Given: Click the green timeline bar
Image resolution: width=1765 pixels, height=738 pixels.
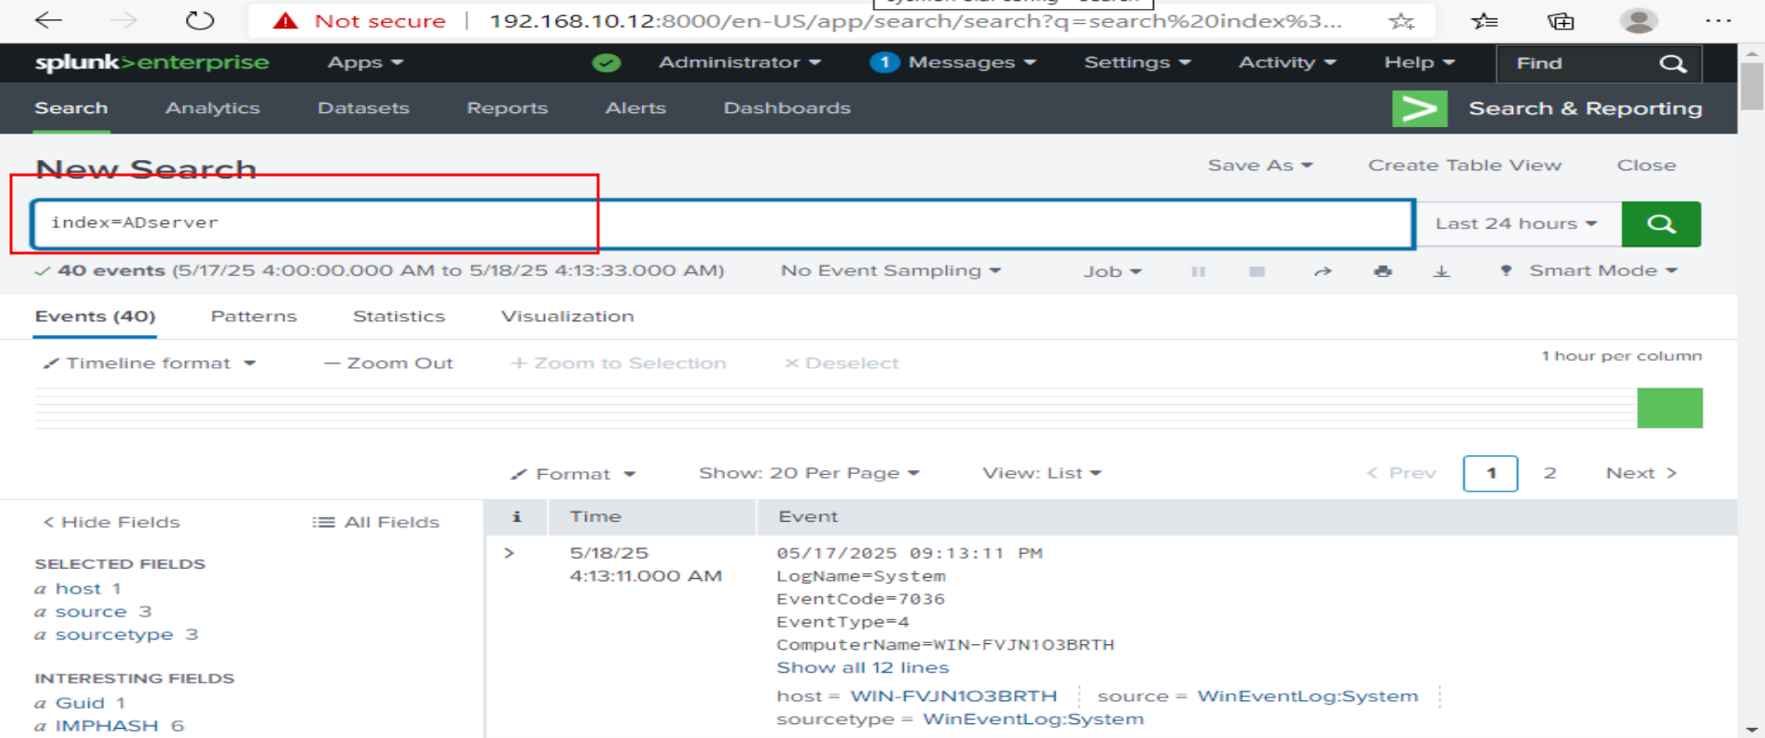Looking at the screenshot, I should pyautogui.click(x=1669, y=408).
